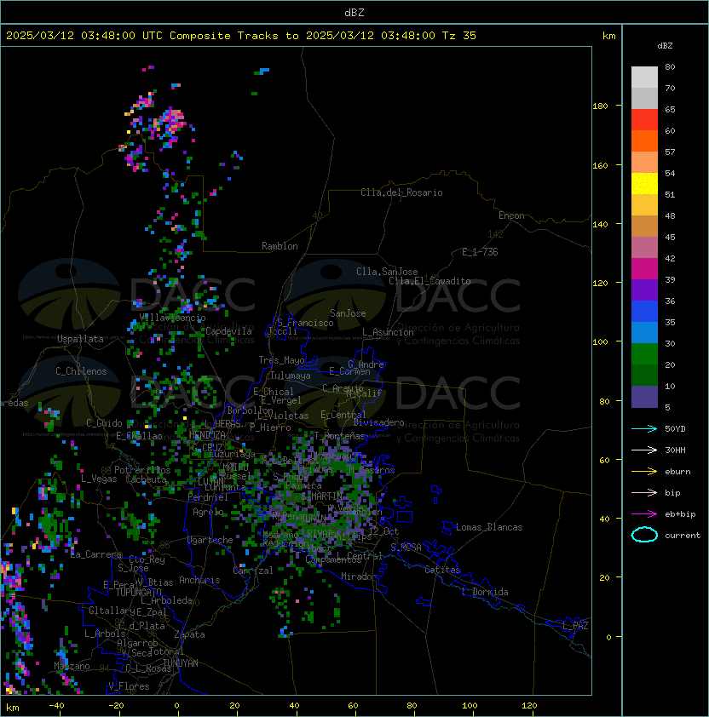Click the Catitas place label
Image resolution: width=709 pixels, height=717 pixels.
pyautogui.click(x=442, y=570)
